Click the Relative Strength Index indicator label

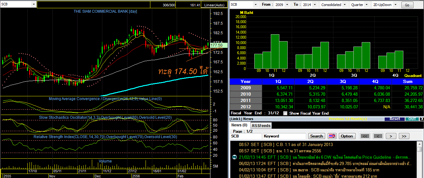(x=105, y=137)
